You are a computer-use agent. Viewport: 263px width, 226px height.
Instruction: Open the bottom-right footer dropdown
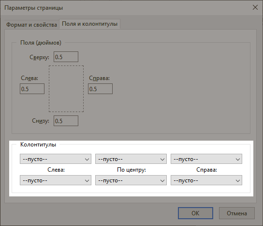[x=206, y=180]
